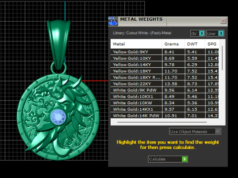The width and height of the screenshot is (238, 178).
Task: Select the Yellow Gold:9KY row
Action: point(165,52)
